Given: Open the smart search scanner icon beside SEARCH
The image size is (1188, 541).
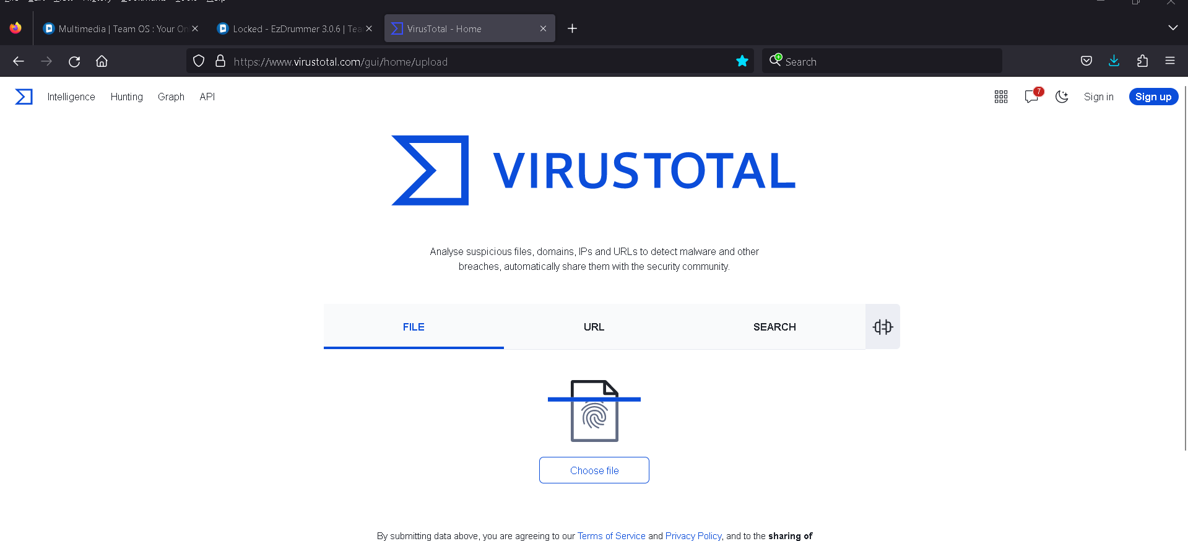Looking at the screenshot, I should pyautogui.click(x=883, y=327).
